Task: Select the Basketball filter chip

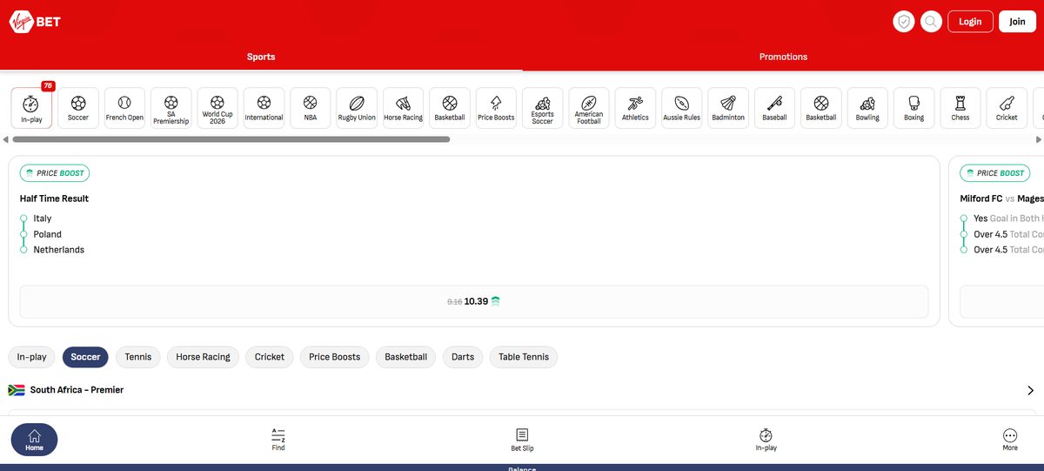Action: click(406, 357)
